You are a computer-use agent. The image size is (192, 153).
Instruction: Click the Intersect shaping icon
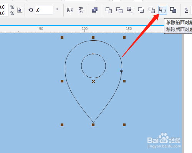130,10
